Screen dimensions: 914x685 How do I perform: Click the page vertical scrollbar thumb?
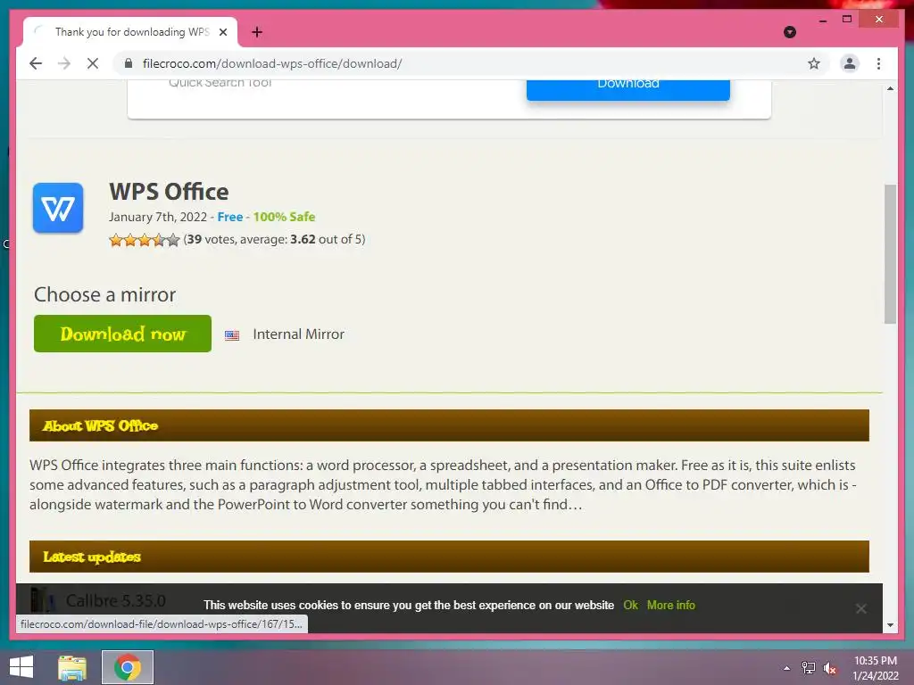pyautogui.click(x=890, y=254)
